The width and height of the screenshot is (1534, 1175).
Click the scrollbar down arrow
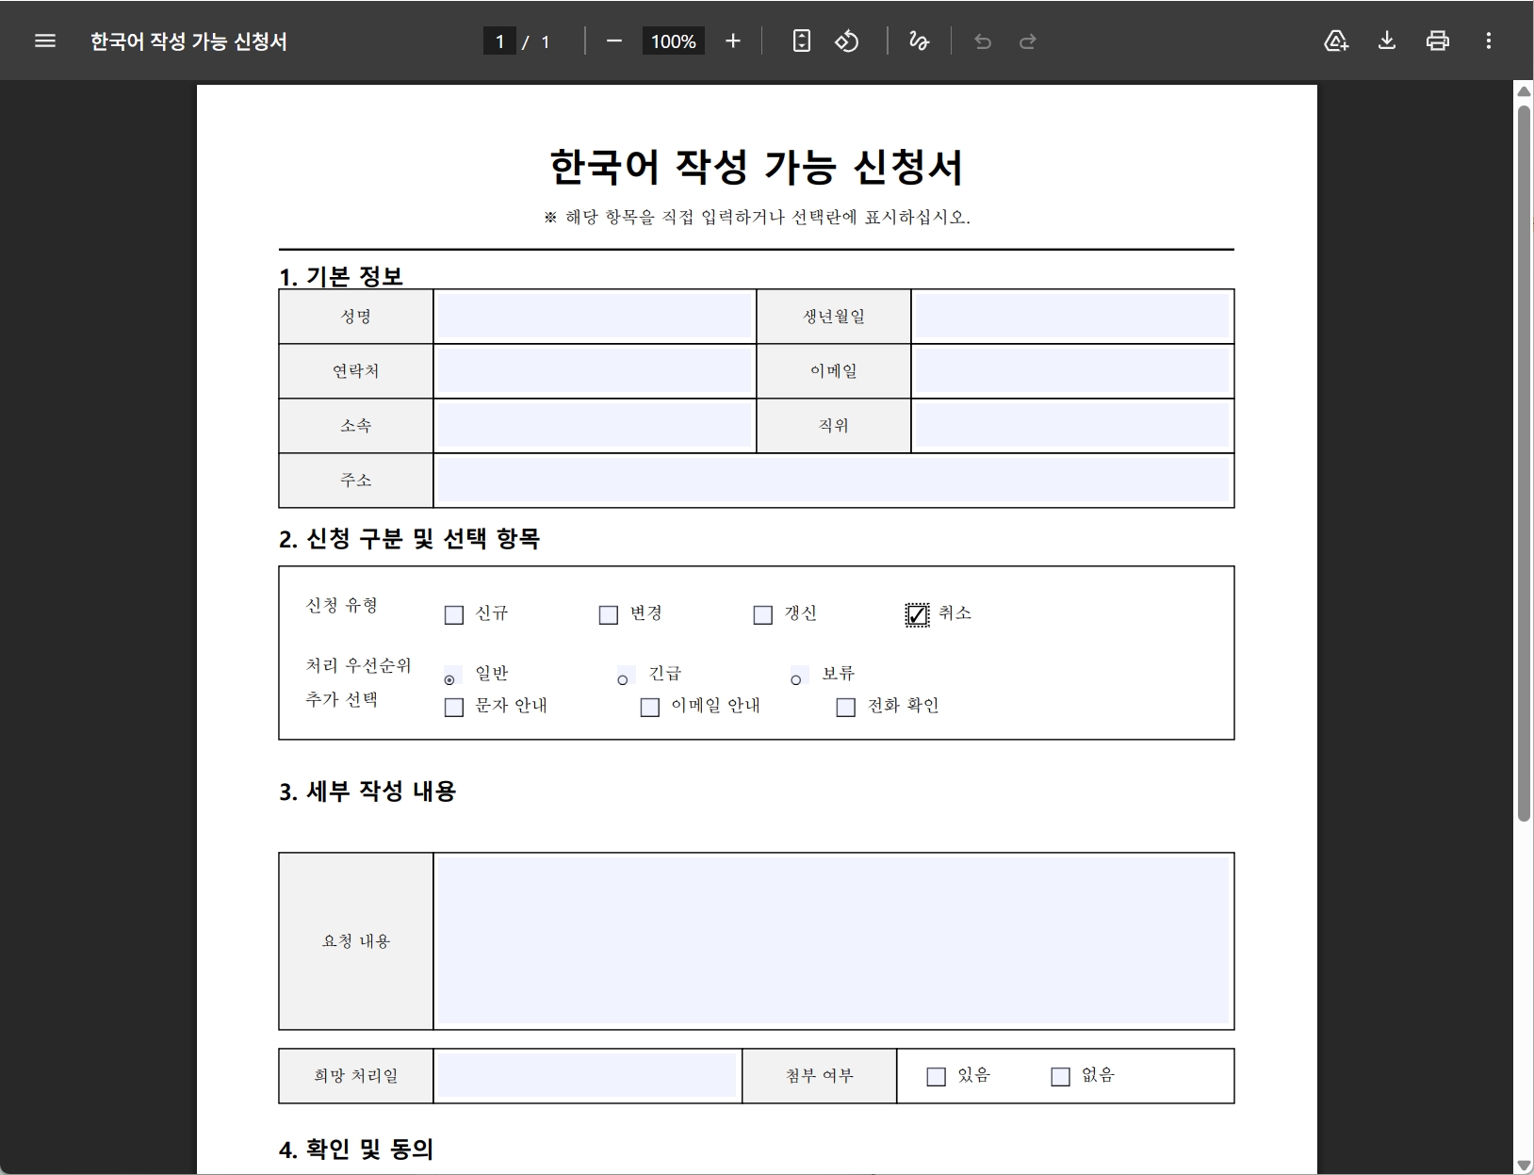tap(1524, 1167)
